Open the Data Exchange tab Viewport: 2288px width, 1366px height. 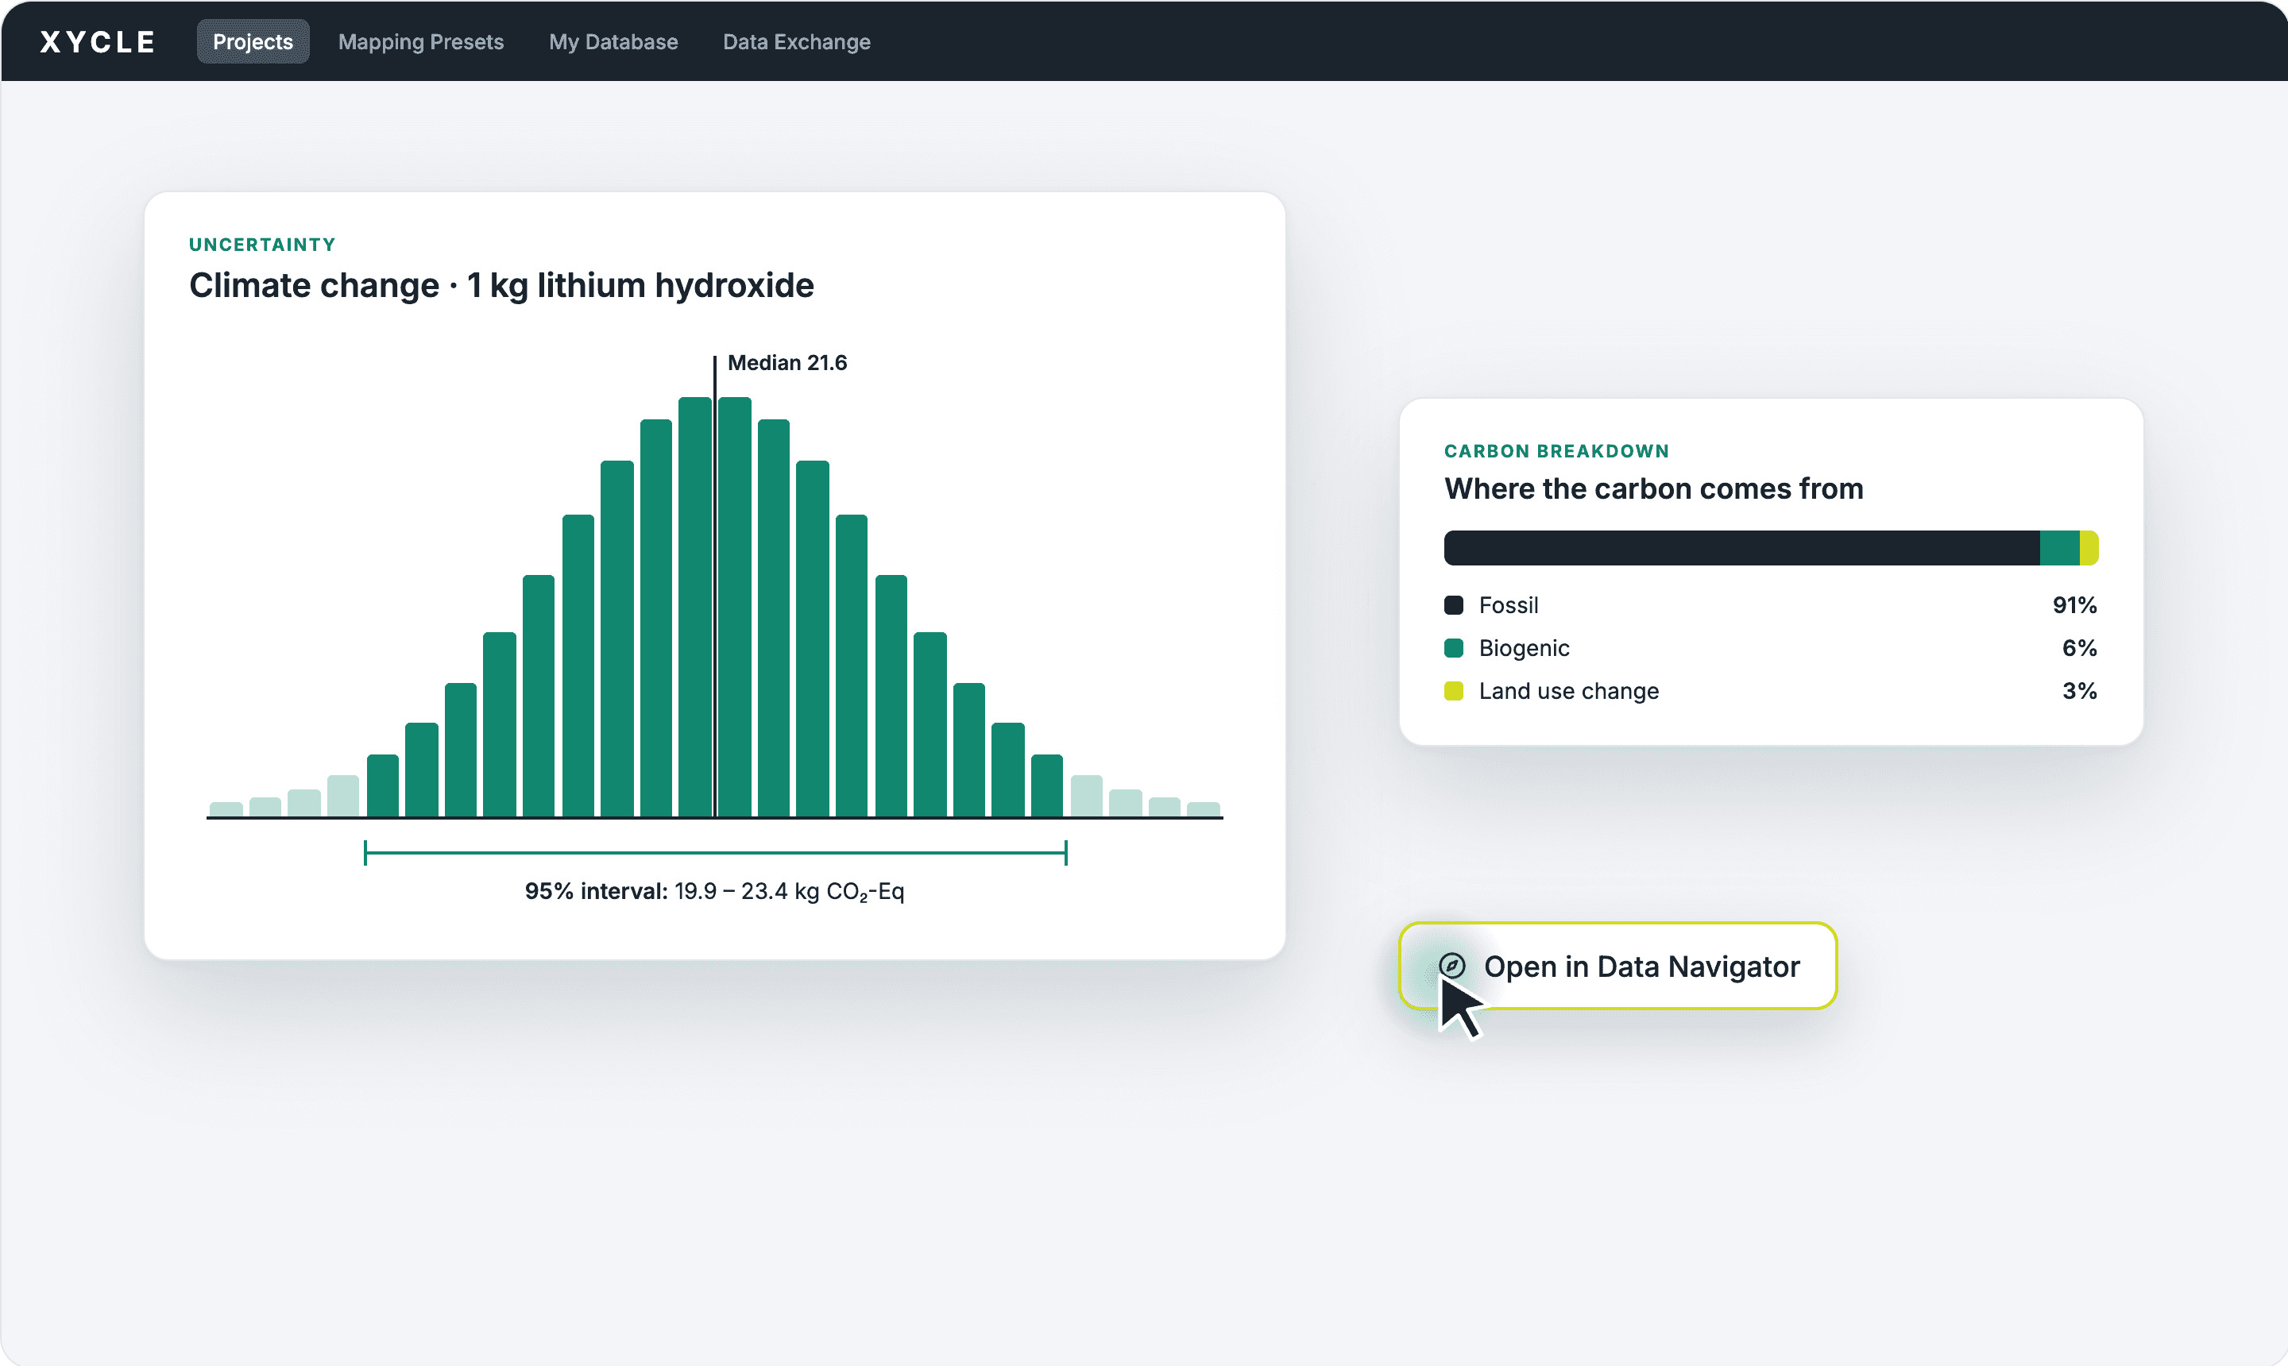pyautogui.click(x=796, y=41)
